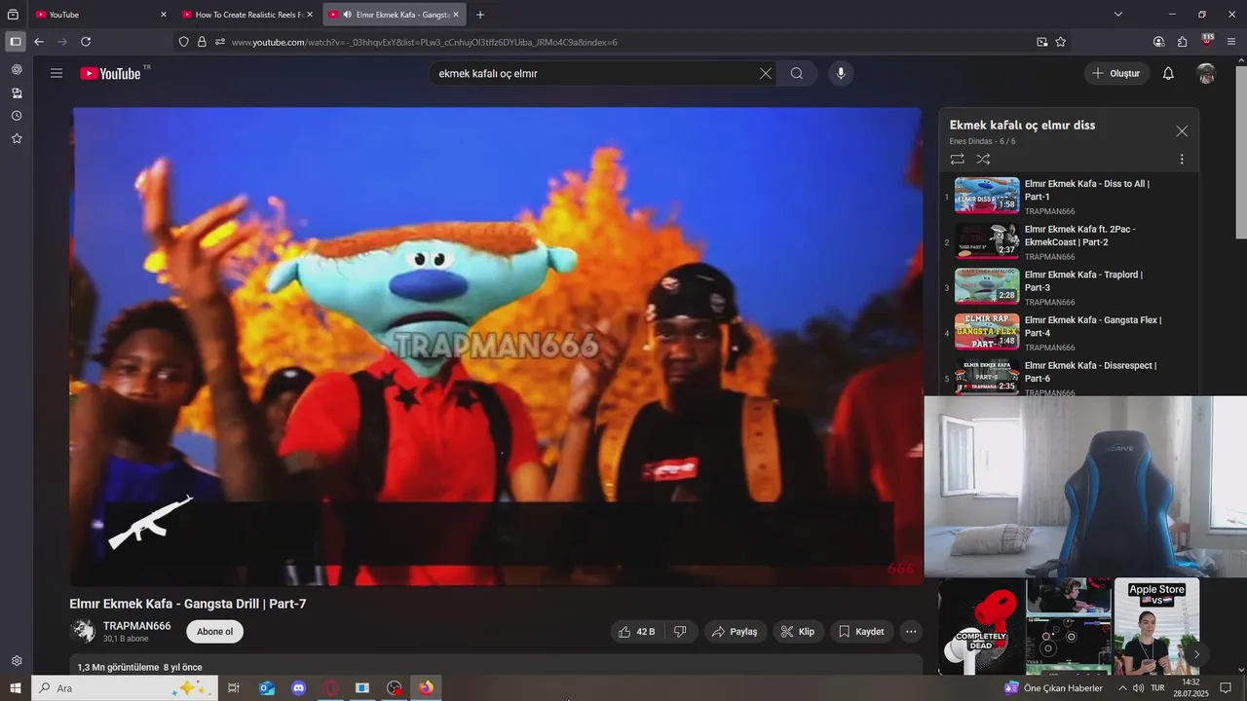Click the video player area
Screen dimensions: 1247x701
(x=496, y=346)
